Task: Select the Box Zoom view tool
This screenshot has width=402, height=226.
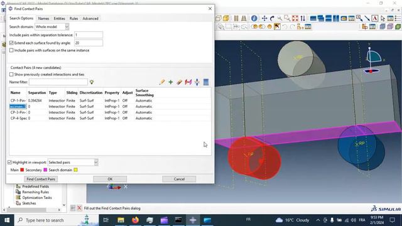Action: click(287, 18)
